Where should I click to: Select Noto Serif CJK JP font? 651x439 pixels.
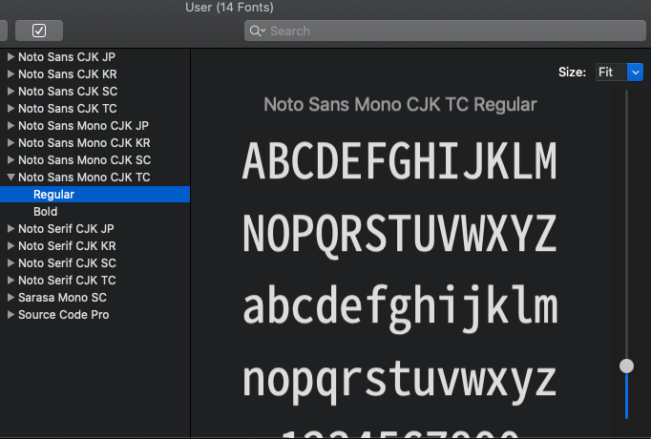(67, 228)
